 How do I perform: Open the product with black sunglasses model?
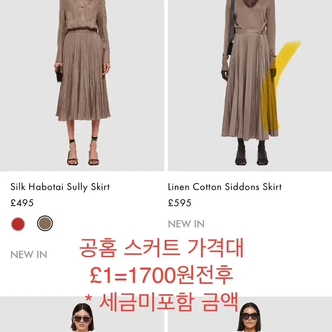click(250, 314)
